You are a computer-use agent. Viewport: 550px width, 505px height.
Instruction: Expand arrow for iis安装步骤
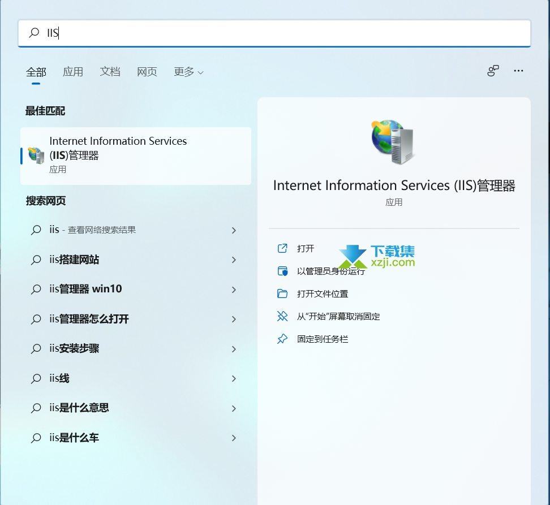(234, 349)
